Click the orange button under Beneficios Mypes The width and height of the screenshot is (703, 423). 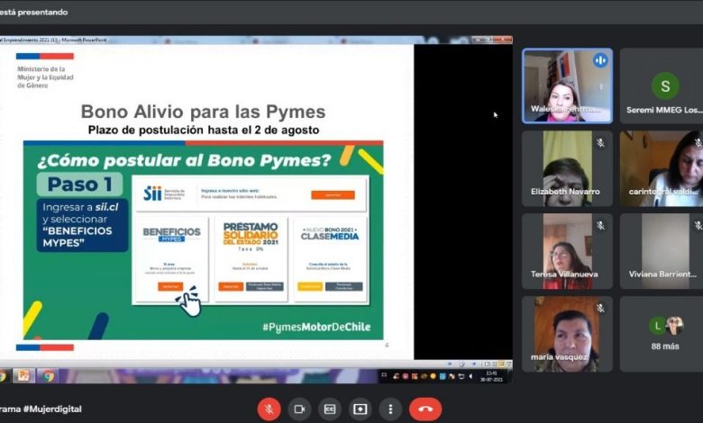click(171, 286)
